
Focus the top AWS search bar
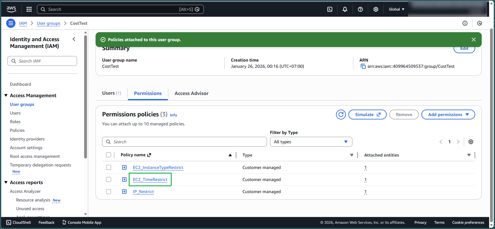(x=120, y=9)
